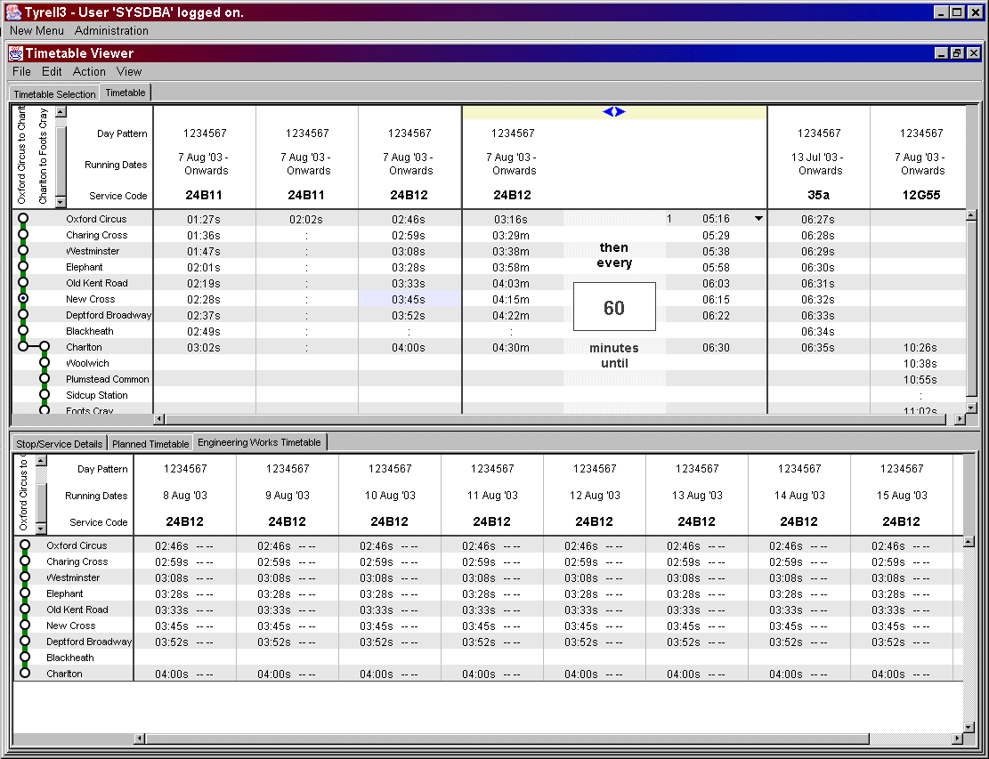Select Blackheath stop node in upper route

pyautogui.click(x=23, y=330)
